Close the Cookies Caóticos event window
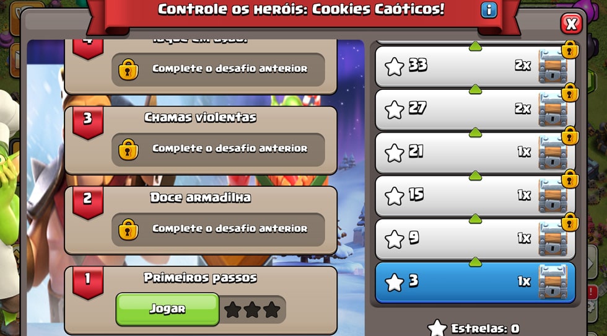Image resolution: width=607 pixels, height=336 pixels. click(571, 24)
